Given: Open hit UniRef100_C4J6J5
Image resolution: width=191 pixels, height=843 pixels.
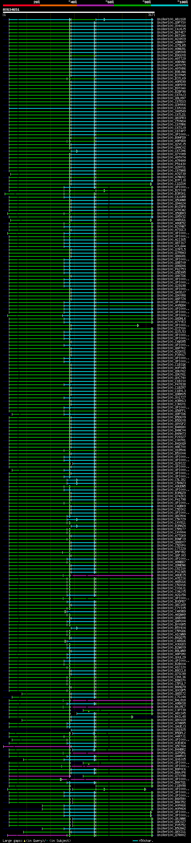Looking at the screenshot, I should (x=171, y=29).
